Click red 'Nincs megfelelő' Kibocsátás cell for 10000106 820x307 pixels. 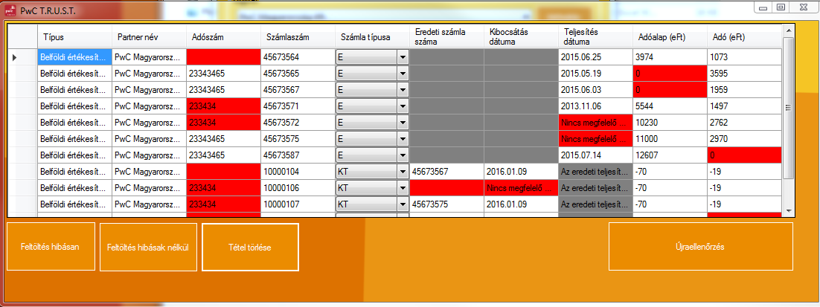521,188
